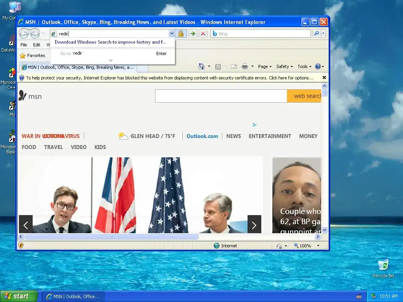Click 'Download Windows Search' suggestion
This screenshot has height=302, width=403.
tap(110, 42)
